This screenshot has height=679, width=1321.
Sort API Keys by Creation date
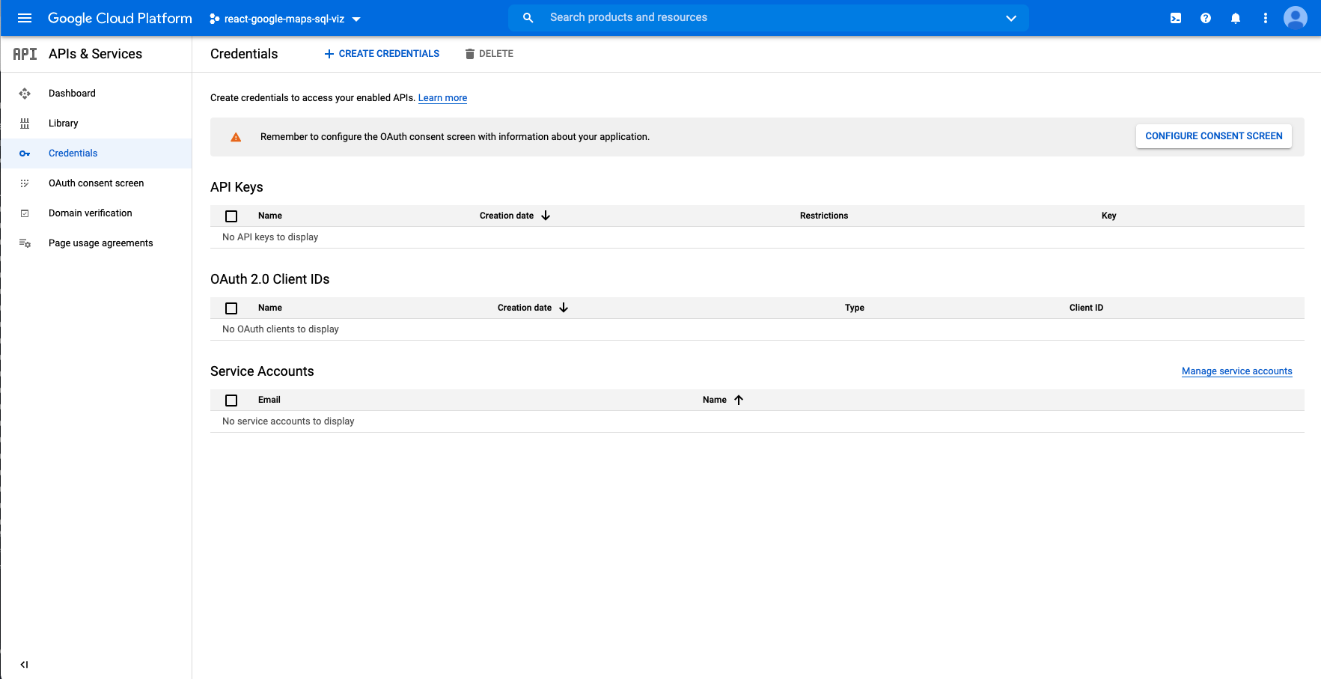point(507,216)
